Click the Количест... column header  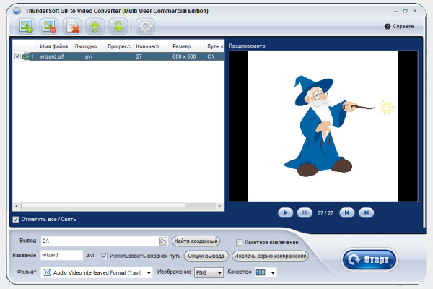(149, 46)
